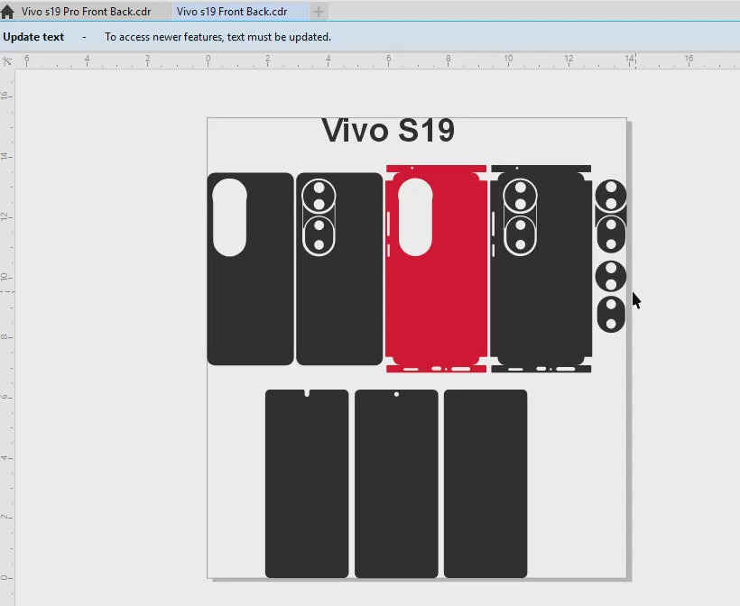This screenshot has width=740, height=606.
Task: Select the Vivo s19 Front Back.cdr tab
Action: (232, 12)
